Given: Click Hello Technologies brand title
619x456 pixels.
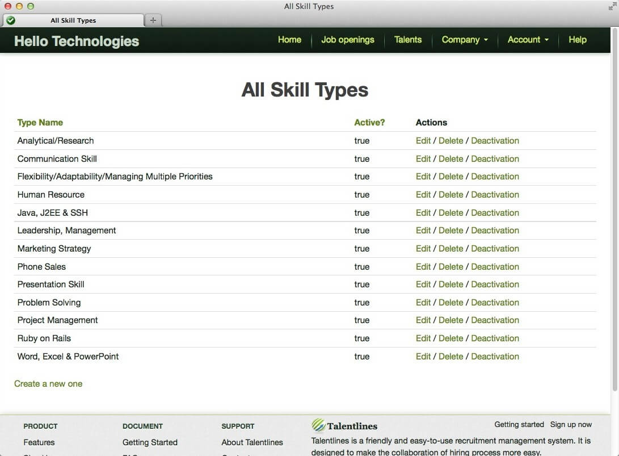Looking at the screenshot, I should (x=77, y=41).
